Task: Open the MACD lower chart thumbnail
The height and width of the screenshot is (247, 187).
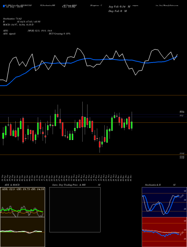Action: click(x=22, y=232)
